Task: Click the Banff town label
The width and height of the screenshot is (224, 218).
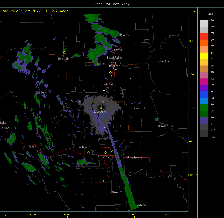Action: 32,147
